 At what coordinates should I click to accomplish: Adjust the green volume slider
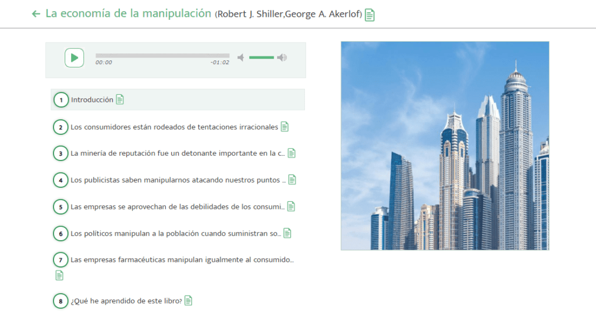point(261,58)
